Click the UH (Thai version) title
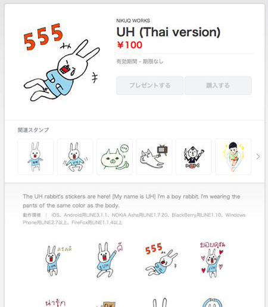268x307 pixels. pyautogui.click(x=169, y=32)
